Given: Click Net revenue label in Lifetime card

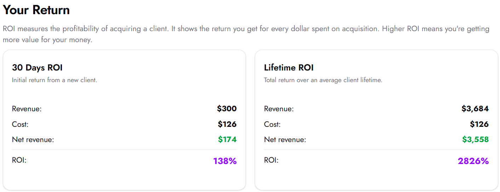Looking at the screenshot, I should tap(285, 140).
